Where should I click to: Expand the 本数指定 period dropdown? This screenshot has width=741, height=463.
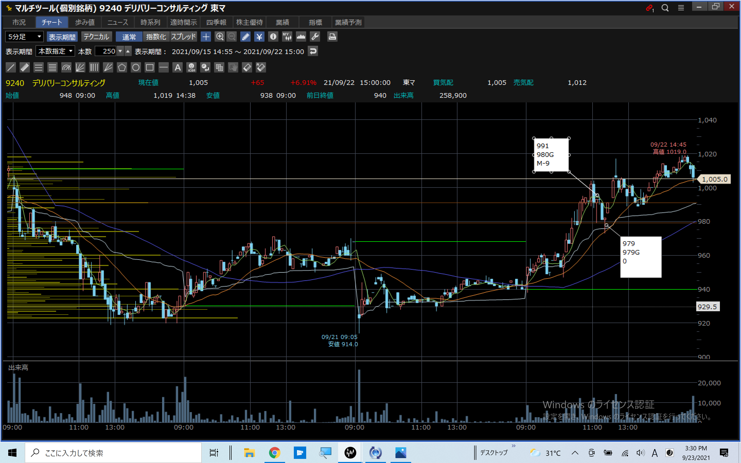coord(55,51)
